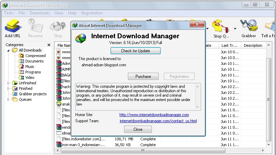Screen dimensions: 276x155
Task: Open the Registration menu
Action: pyautogui.click(x=92, y=13)
